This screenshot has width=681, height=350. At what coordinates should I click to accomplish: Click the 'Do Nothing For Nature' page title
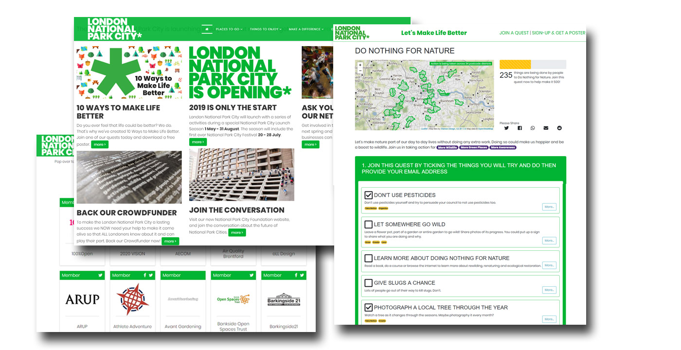(405, 51)
